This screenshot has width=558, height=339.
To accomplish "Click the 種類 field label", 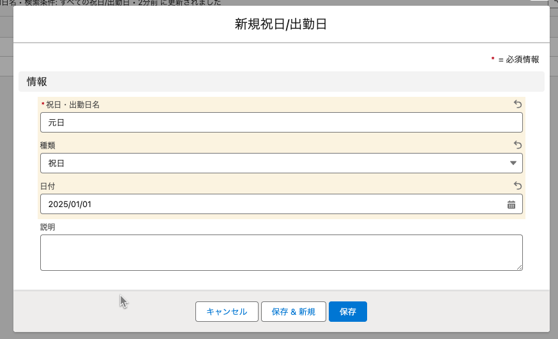I will 48,145.
